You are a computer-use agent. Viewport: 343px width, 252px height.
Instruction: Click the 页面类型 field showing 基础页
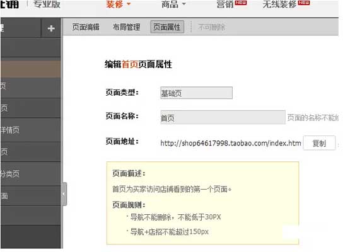[196, 93]
